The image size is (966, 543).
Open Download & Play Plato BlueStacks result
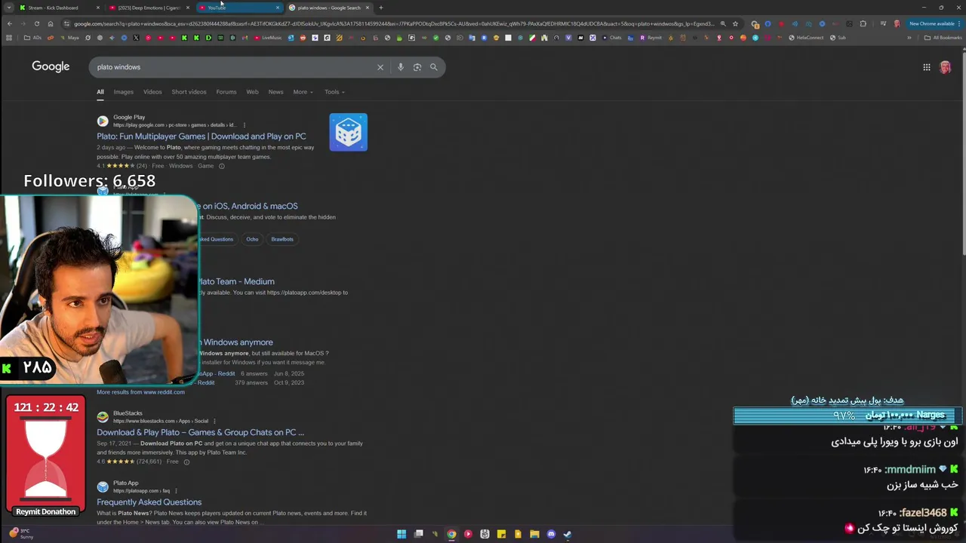pyautogui.click(x=201, y=432)
